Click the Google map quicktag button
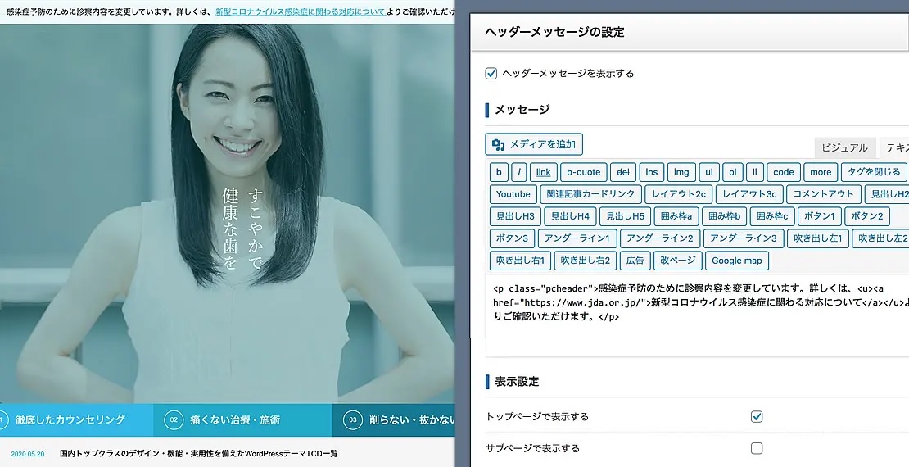 tap(736, 261)
